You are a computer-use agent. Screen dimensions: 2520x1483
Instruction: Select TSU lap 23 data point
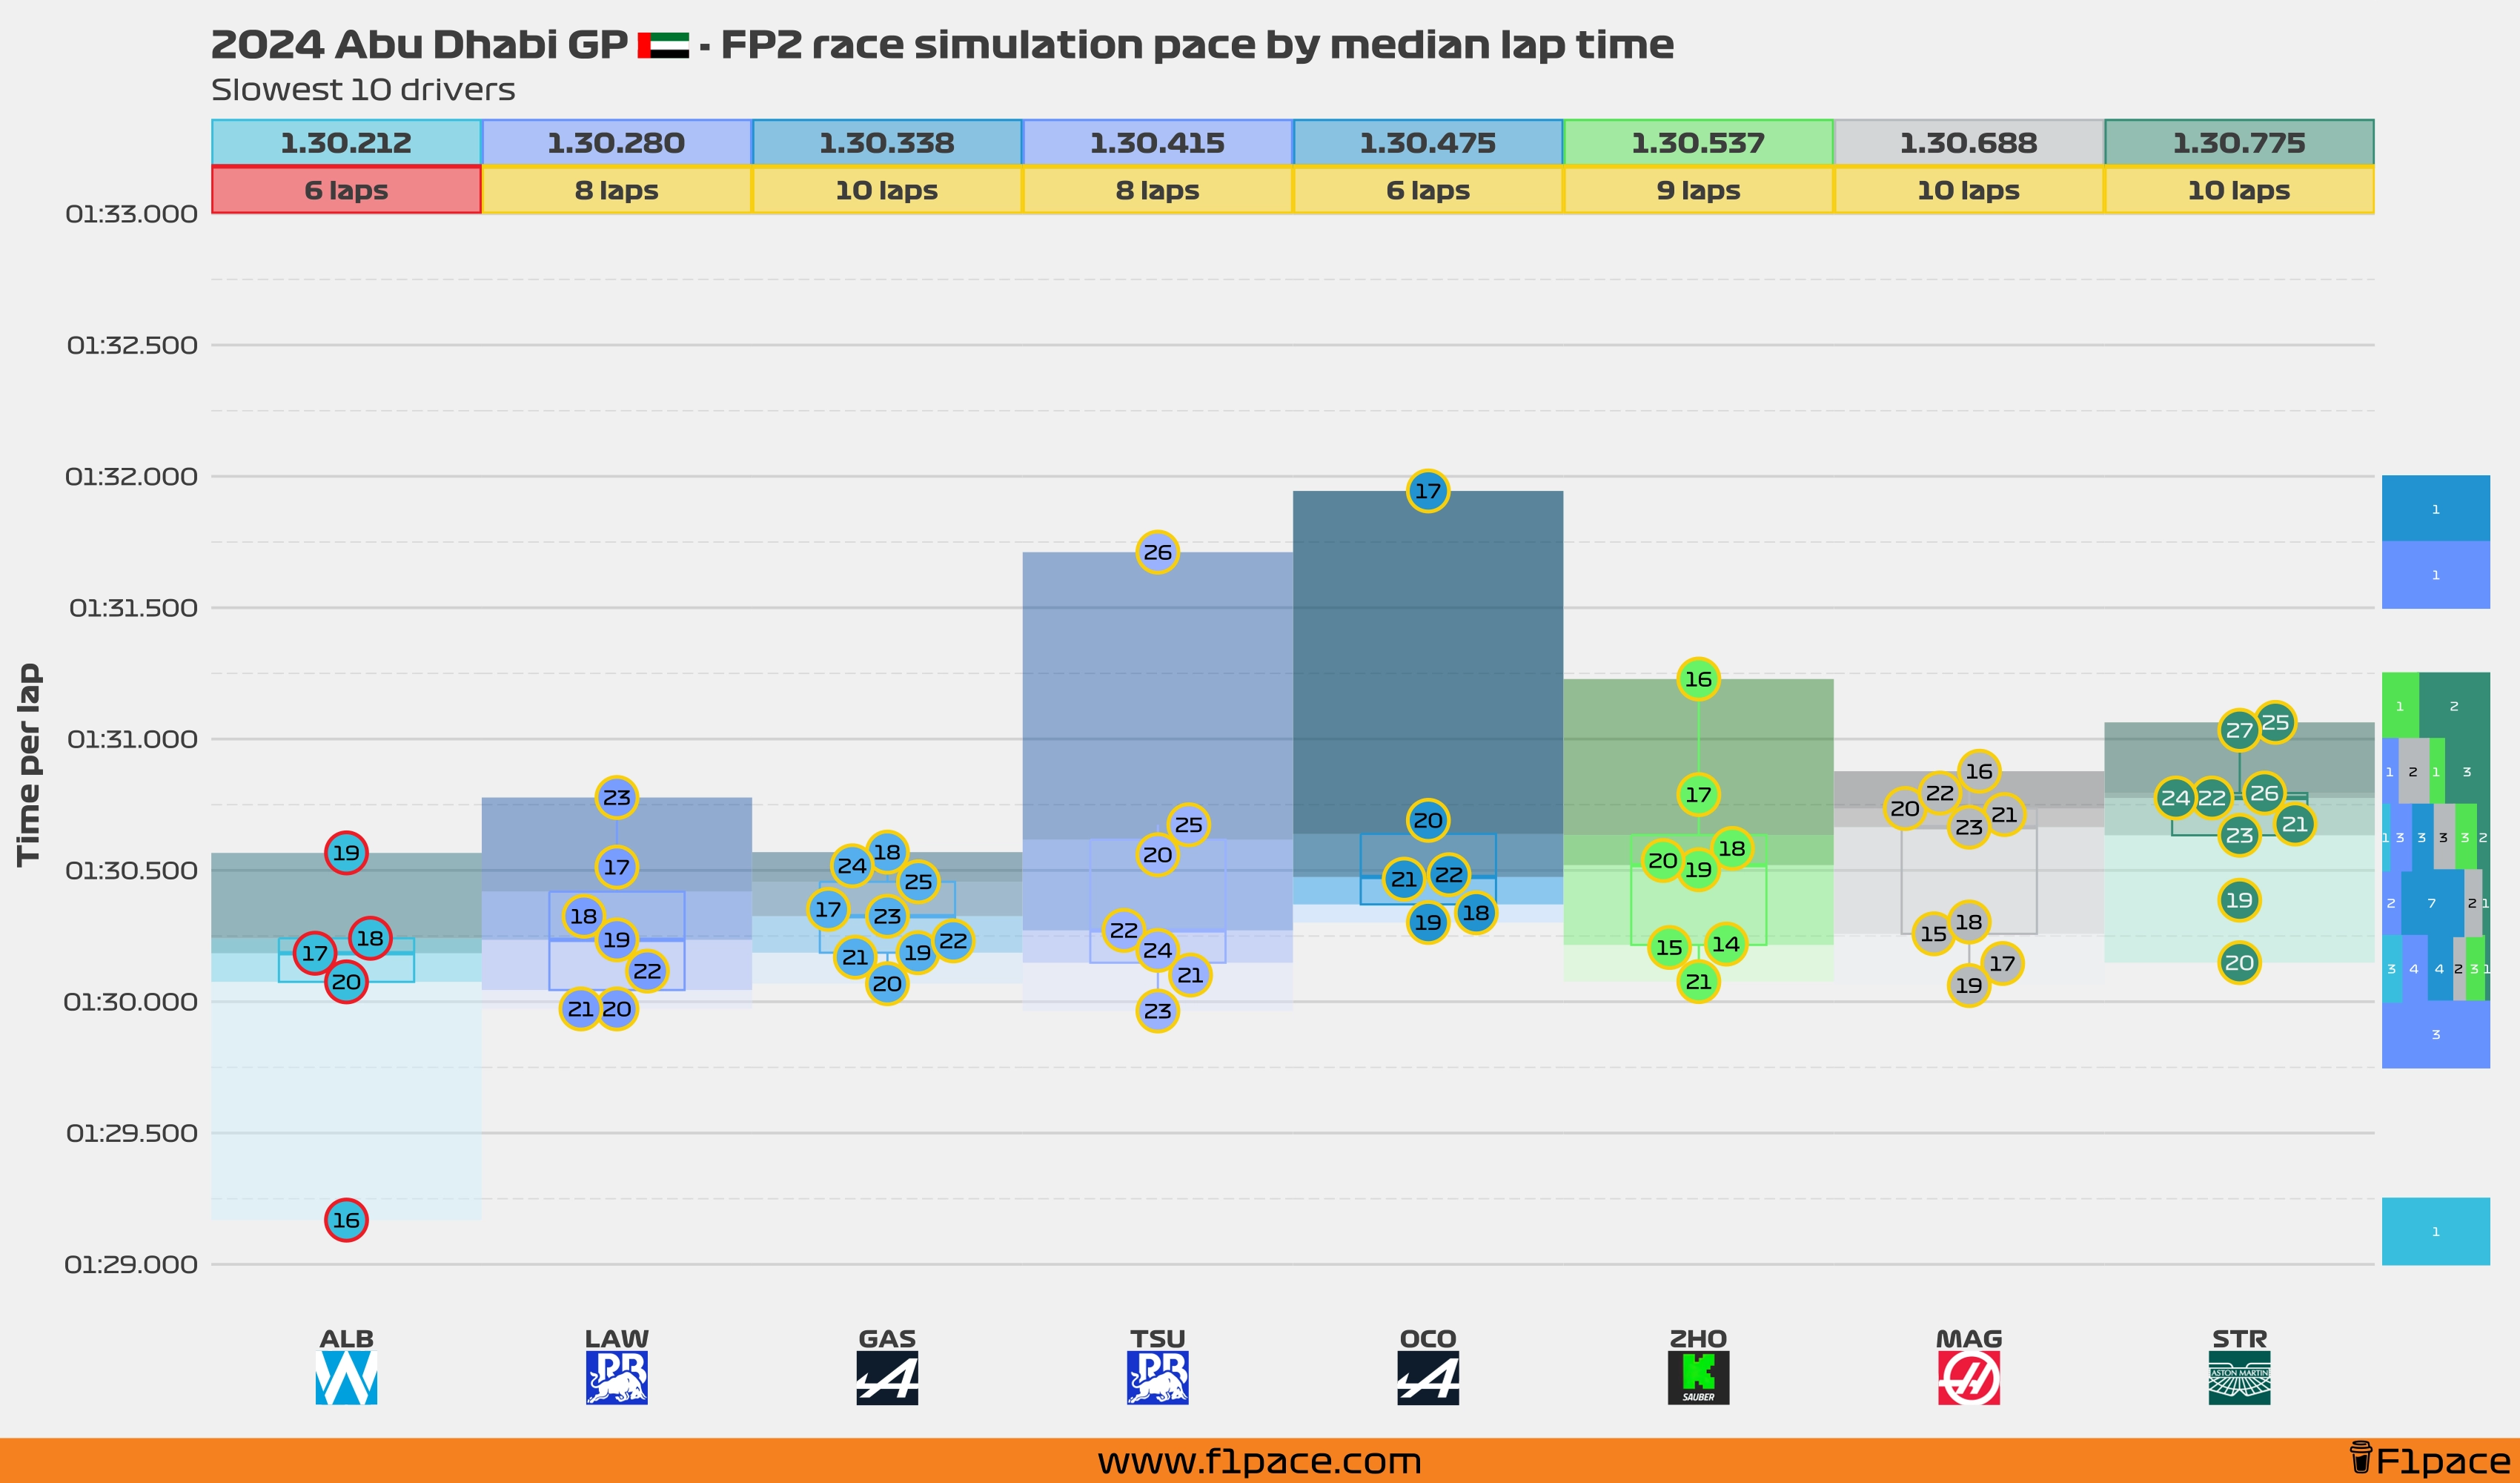1158,1011
